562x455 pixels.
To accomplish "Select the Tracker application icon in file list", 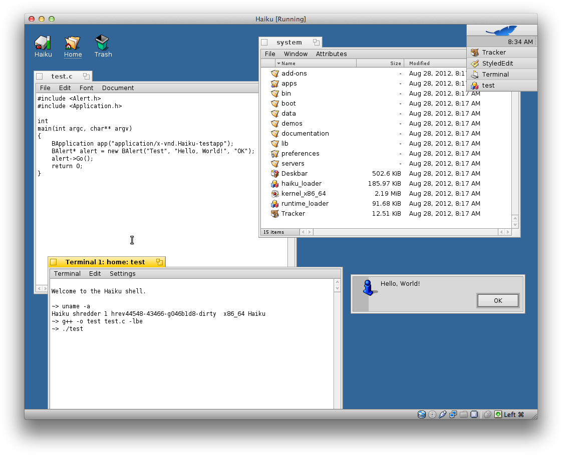I will point(274,214).
